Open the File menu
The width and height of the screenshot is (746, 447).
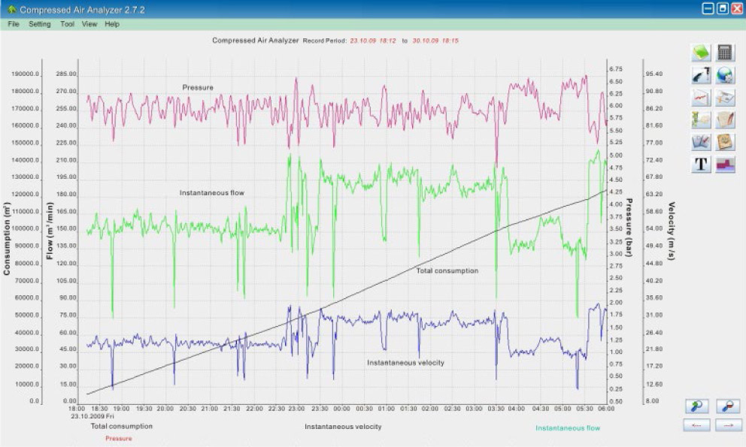coord(14,24)
